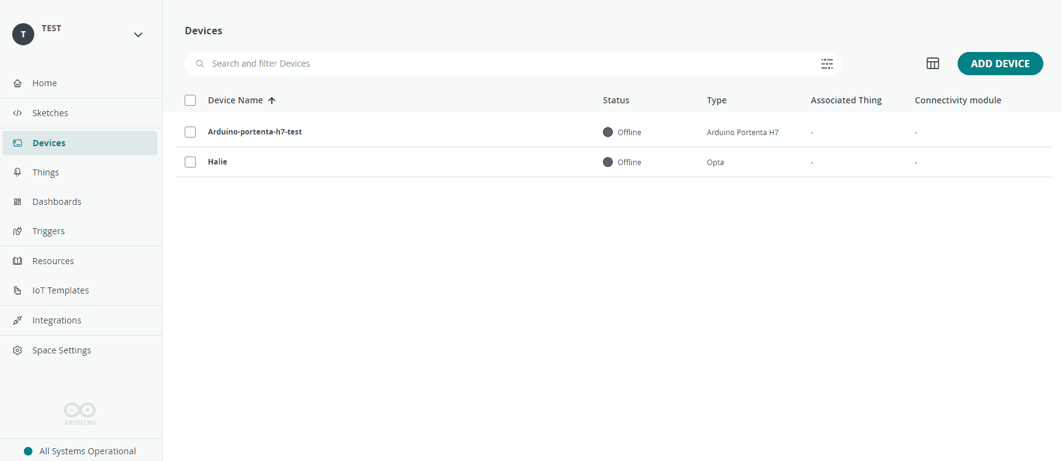
Task: Click the T avatar for TEST space
Action: (23, 34)
